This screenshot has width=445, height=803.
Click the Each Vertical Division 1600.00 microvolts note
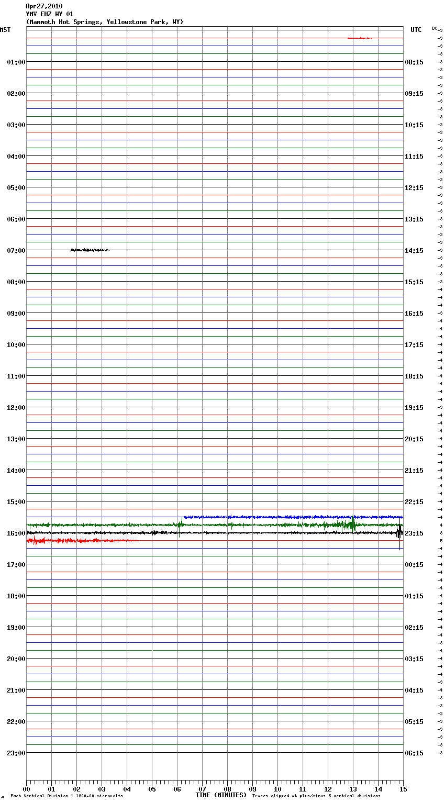click(x=66, y=796)
